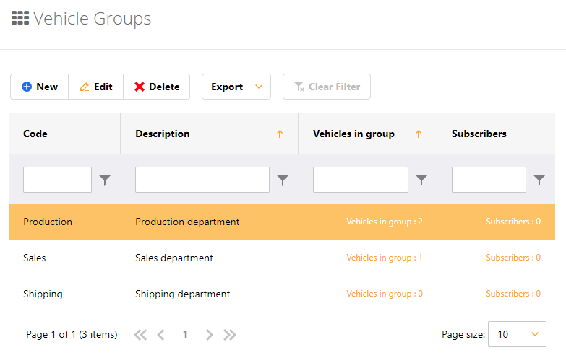The image size is (566, 363).
Task: Go to the previous page
Action: tap(161, 335)
